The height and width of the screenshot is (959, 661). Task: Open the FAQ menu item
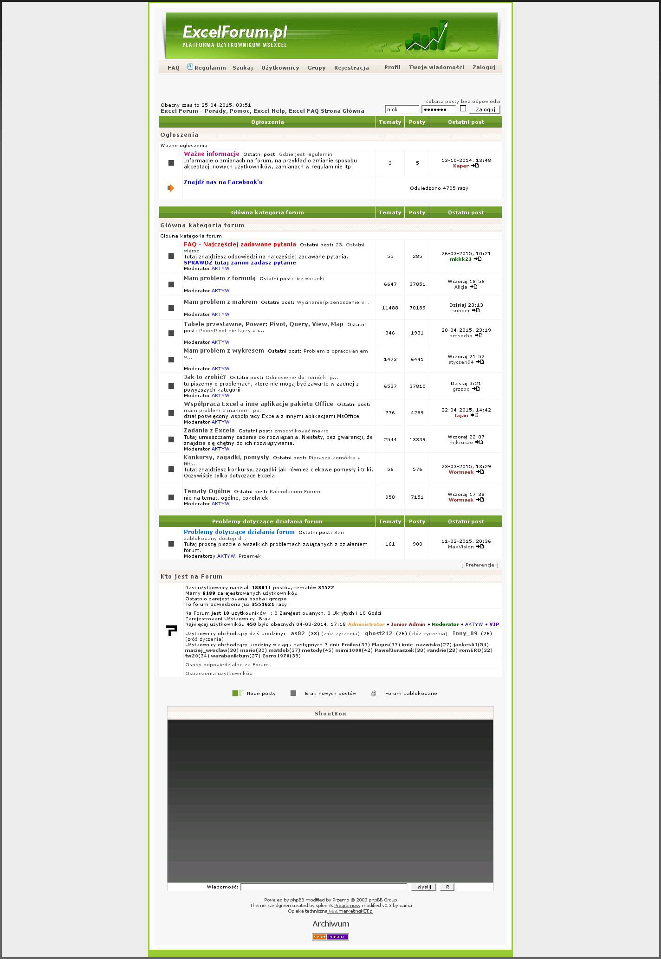point(173,68)
